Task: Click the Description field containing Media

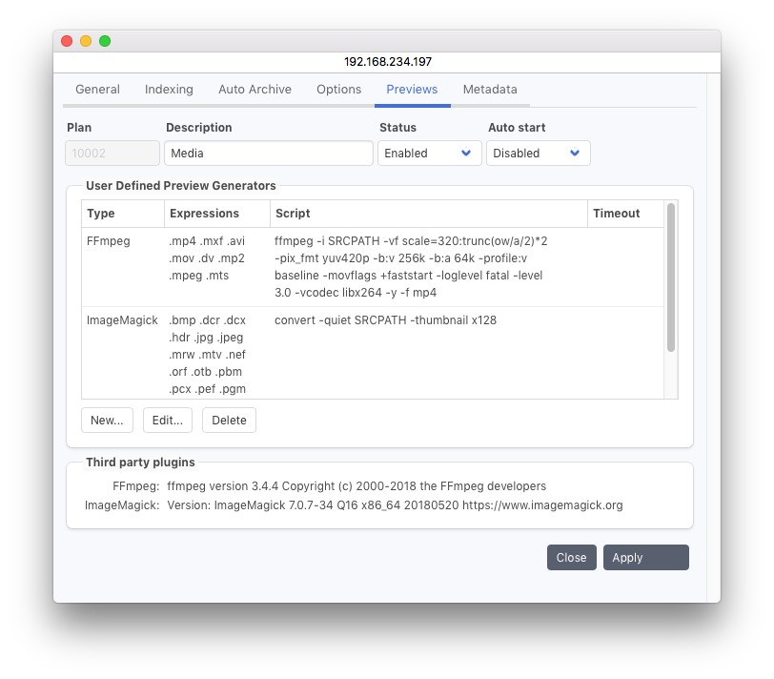Action: pyautogui.click(x=268, y=154)
